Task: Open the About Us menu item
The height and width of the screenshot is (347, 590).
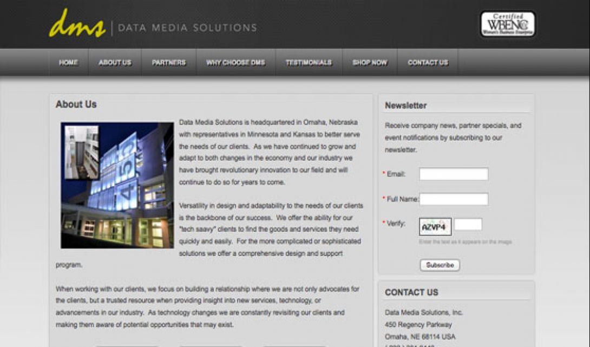Action: (x=115, y=62)
